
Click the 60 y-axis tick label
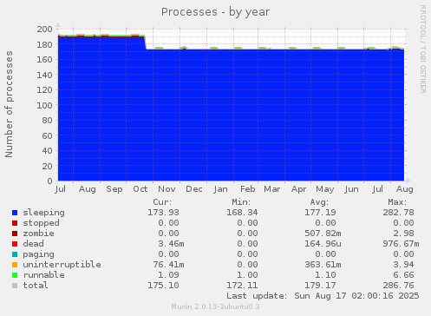coord(47,135)
